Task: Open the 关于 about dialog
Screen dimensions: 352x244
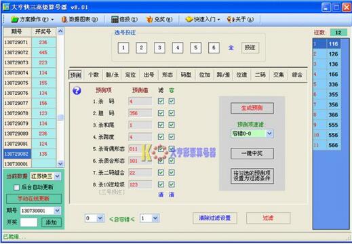Action: coord(240,20)
